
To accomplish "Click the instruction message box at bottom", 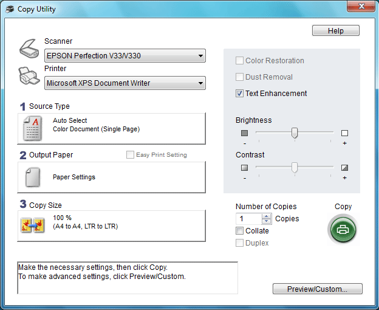I will pyautogui.click(x=128, y=278).
